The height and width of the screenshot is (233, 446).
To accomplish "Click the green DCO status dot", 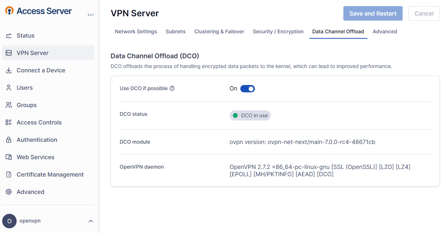I will click(x=235, y=115).
